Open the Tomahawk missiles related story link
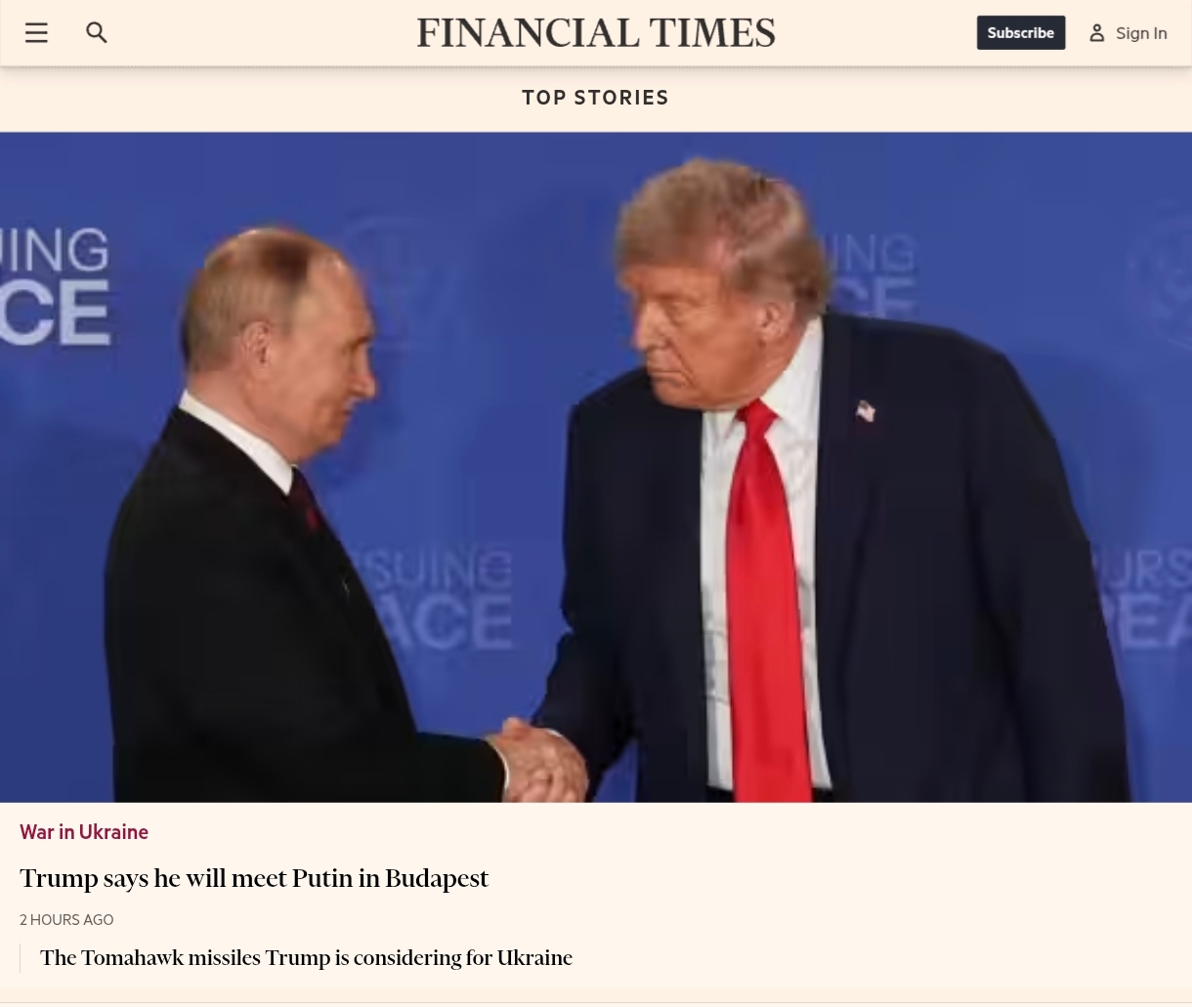This screenshot has height=1007, width=1192. 306,958
